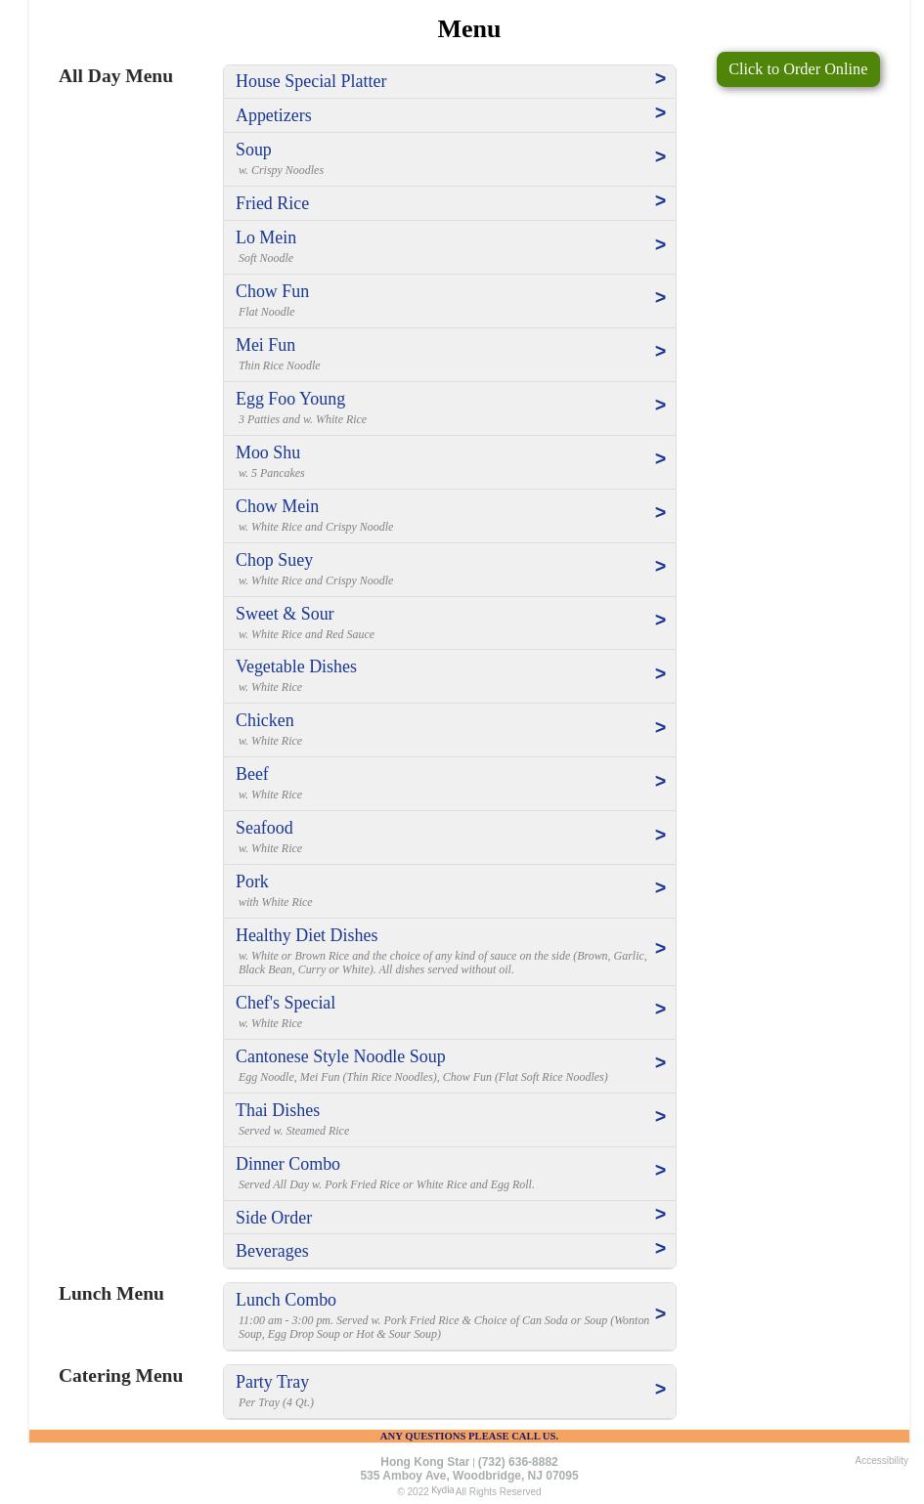Open the Fried Rice category
This screenshot has width=924, height=1504.
pyautogui.click(x=273, y=203)
